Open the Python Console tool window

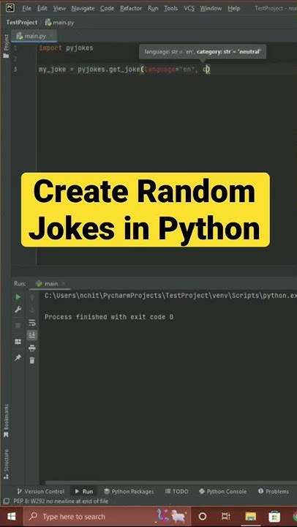pyautogui.click(x=222, y=491)
